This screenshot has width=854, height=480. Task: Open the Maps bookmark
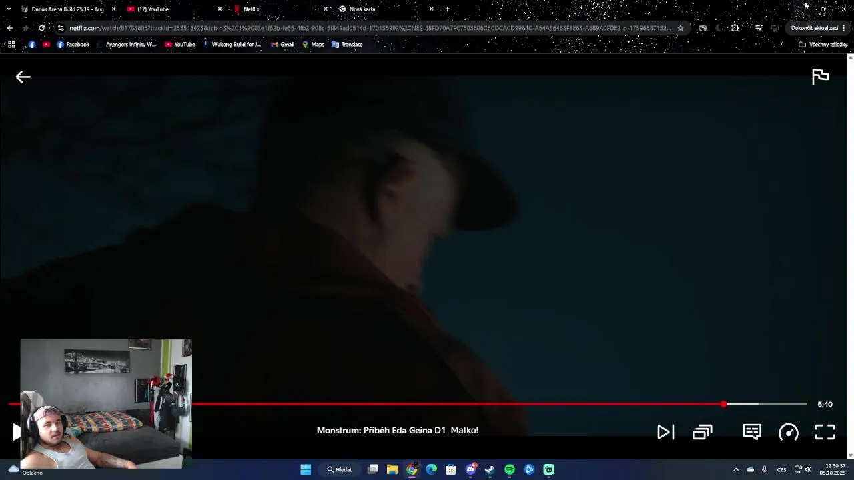[313, 45]
